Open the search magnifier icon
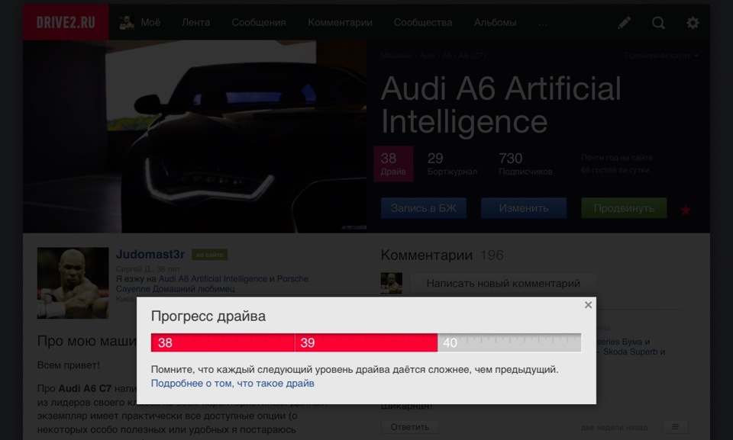 pos(658,22)
